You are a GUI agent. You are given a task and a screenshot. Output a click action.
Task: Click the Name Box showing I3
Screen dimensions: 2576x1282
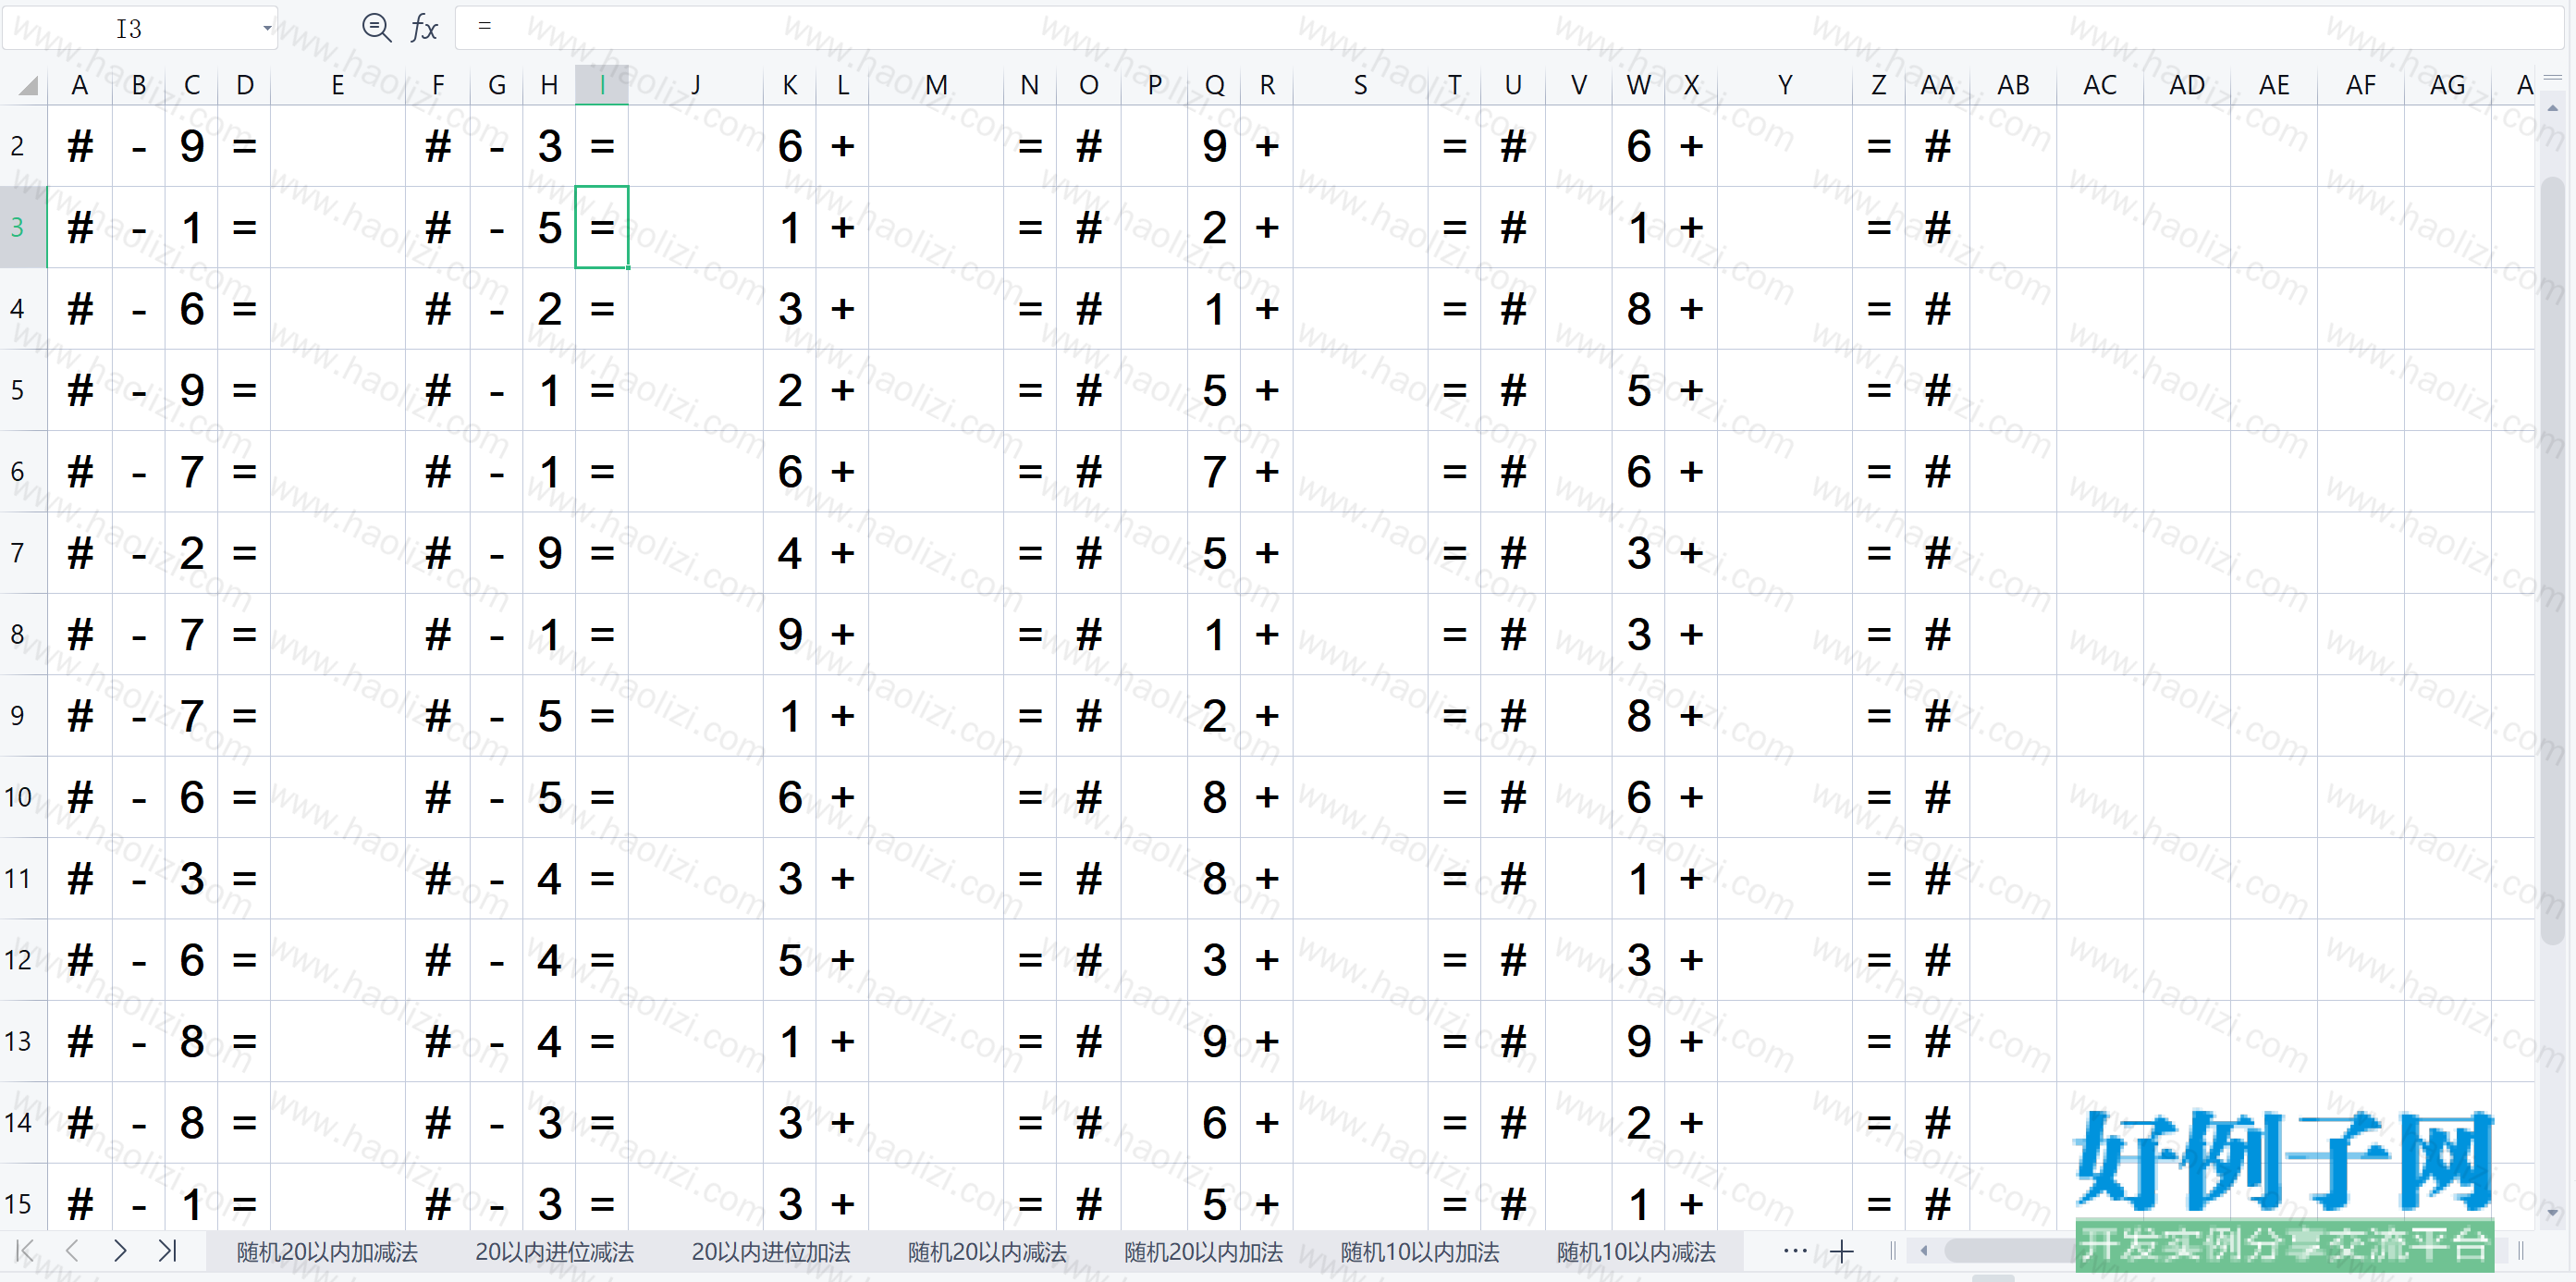[130, 28]
